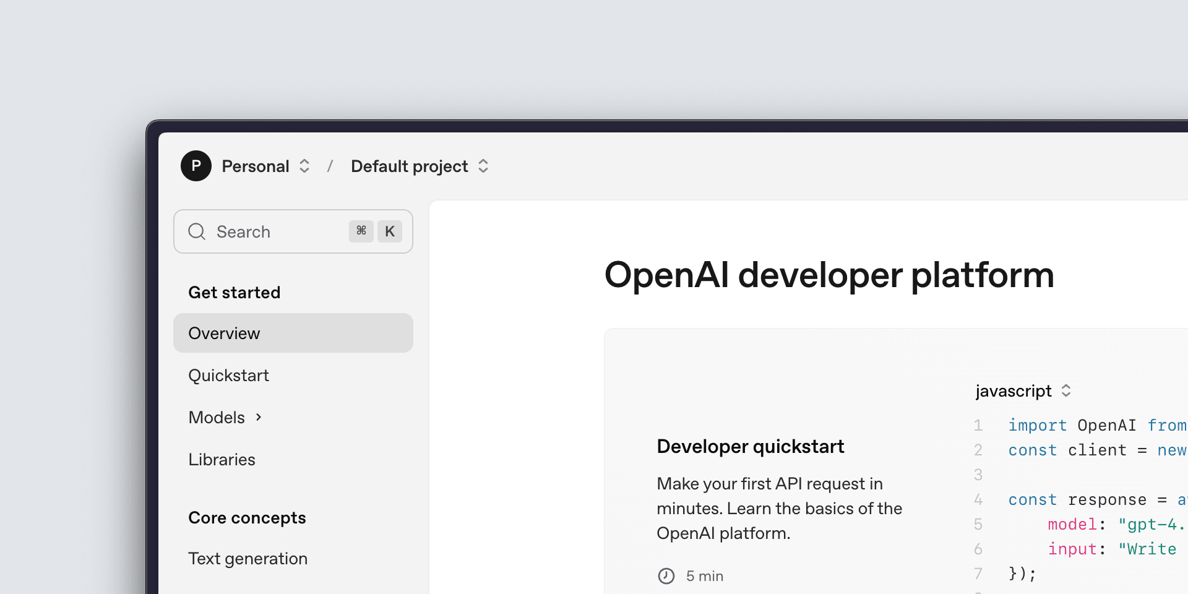Click the up-down chevron beside javascript

pyautogui.click(x=1066, y=390)
